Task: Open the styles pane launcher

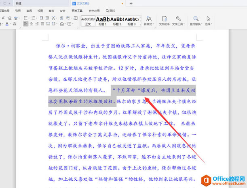Action: [155, 28]
